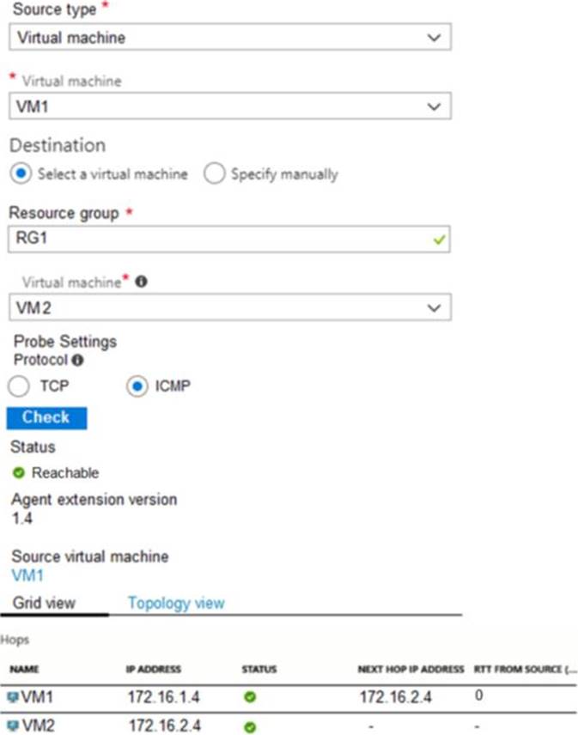Open the VM1 source virtual machine link
578x735 pixels.
tap(27, 575)
